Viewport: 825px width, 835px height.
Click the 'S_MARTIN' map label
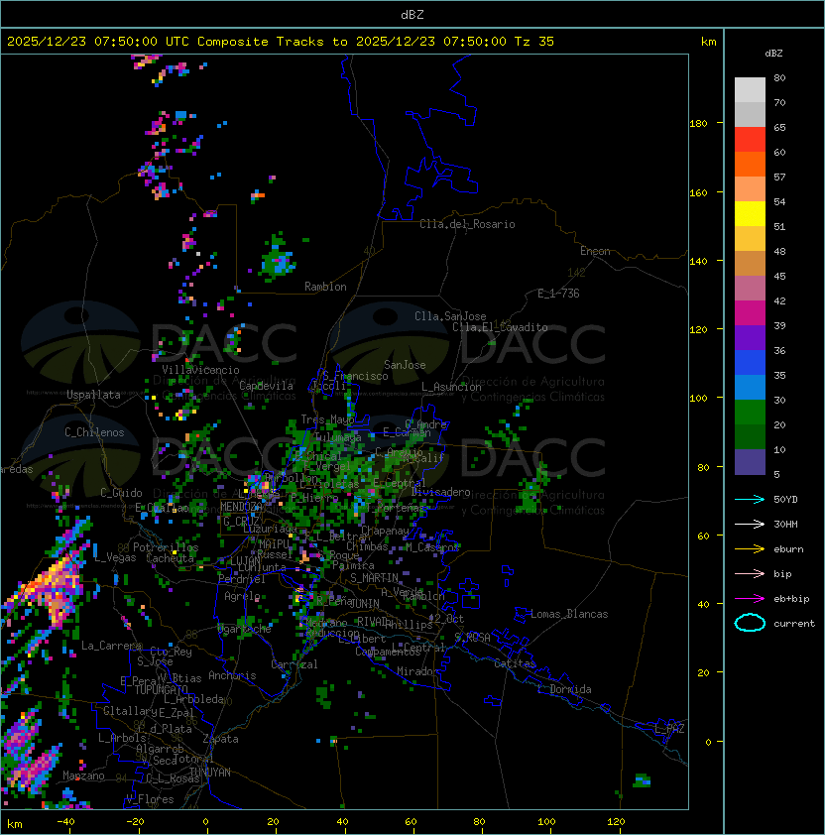(x=374, y=578)
